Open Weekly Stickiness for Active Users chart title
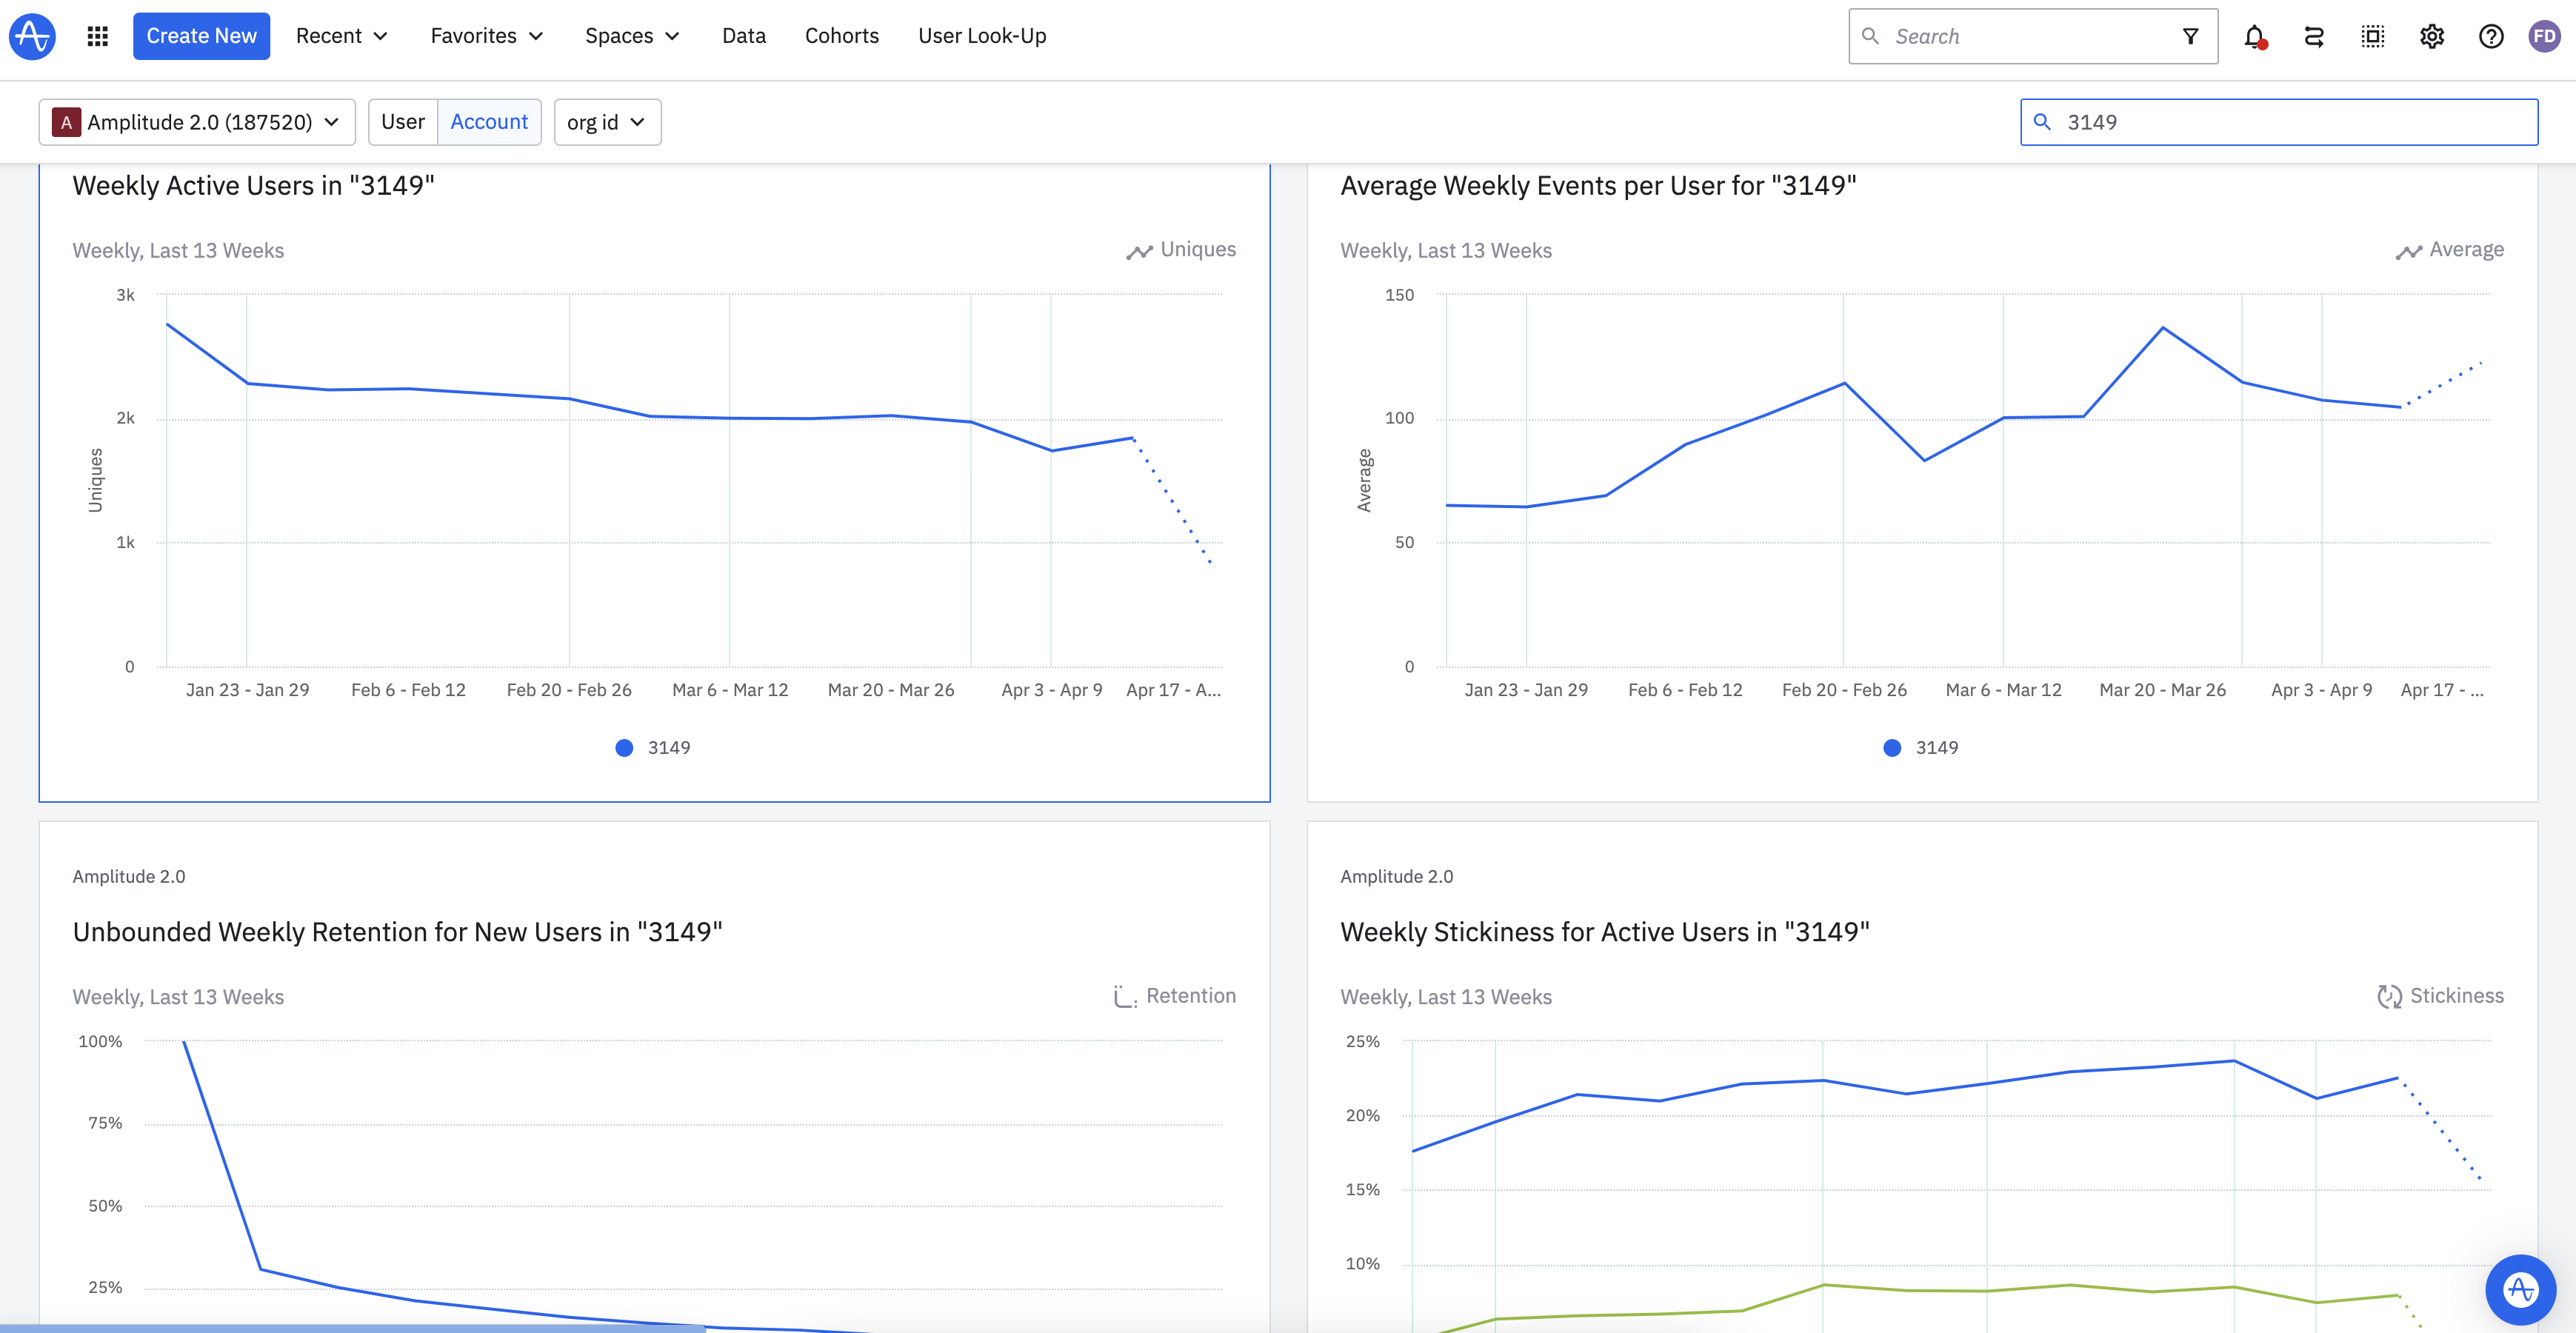 tap(1604, 932)
